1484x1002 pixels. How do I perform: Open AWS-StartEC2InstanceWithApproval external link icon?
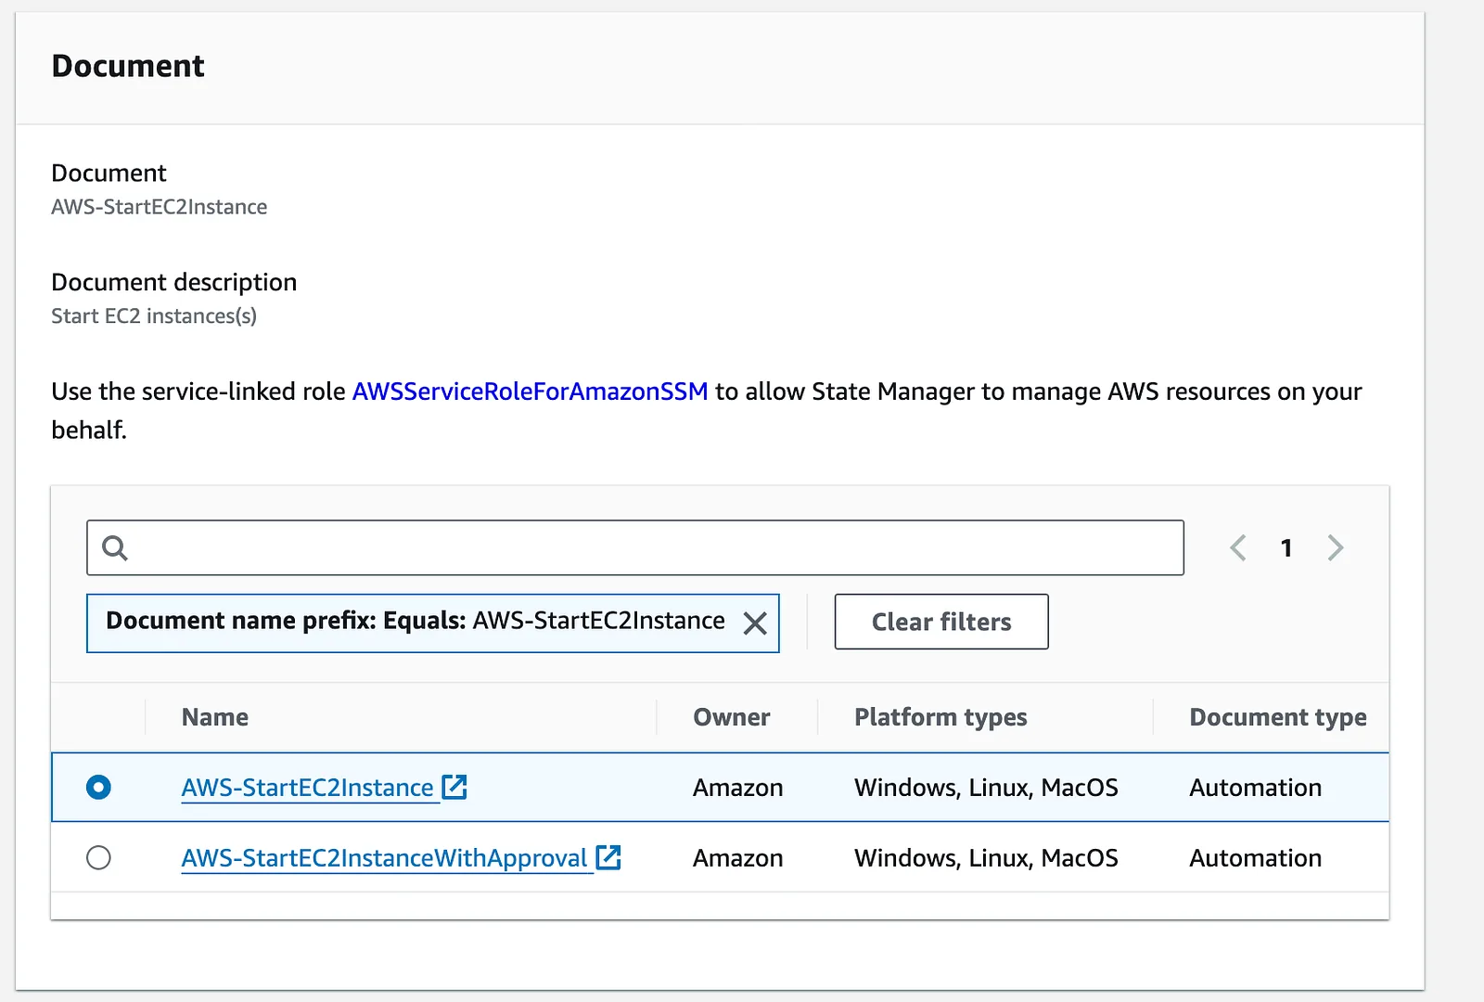coord(608,857)
